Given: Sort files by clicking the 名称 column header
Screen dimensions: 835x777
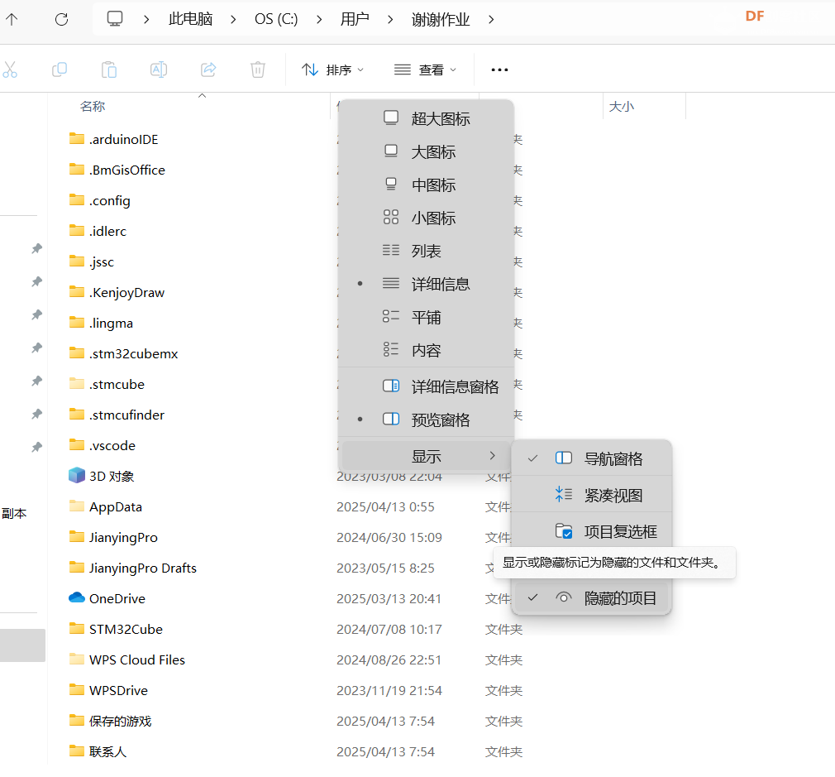Looking at the screenshot, I should [93, 106].
